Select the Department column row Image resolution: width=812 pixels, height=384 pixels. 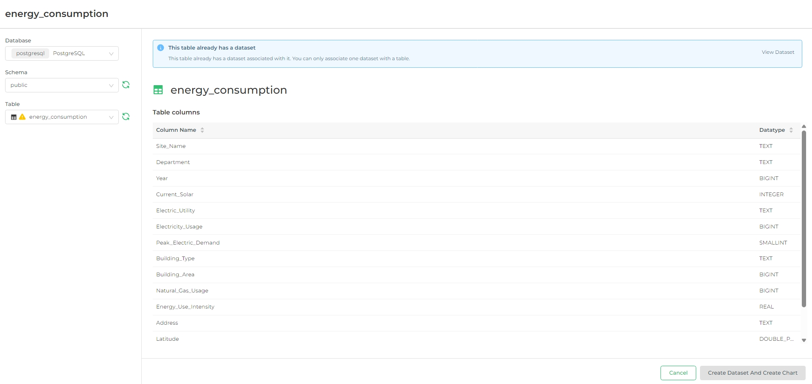coord(476,162)
